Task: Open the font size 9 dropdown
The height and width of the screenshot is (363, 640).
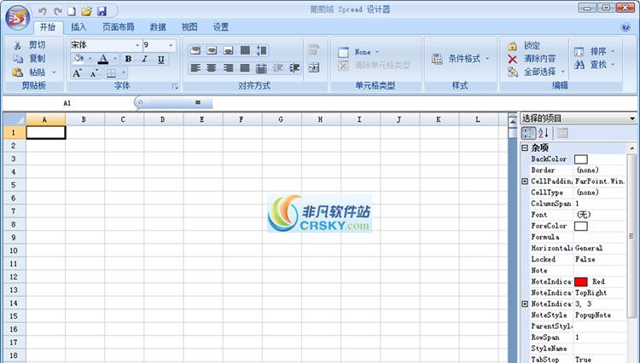Action: (x=171, y=45)
